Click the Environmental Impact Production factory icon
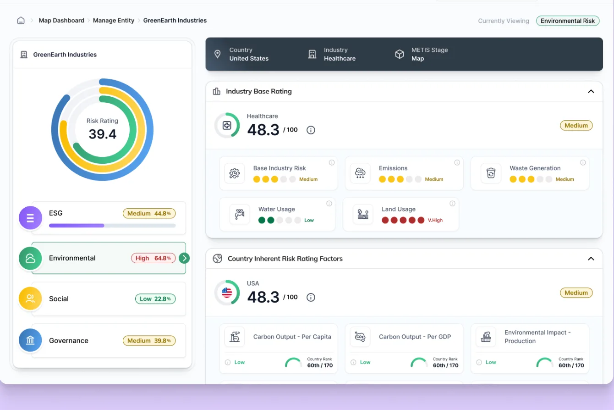614x410 pixels. (486, 337)
